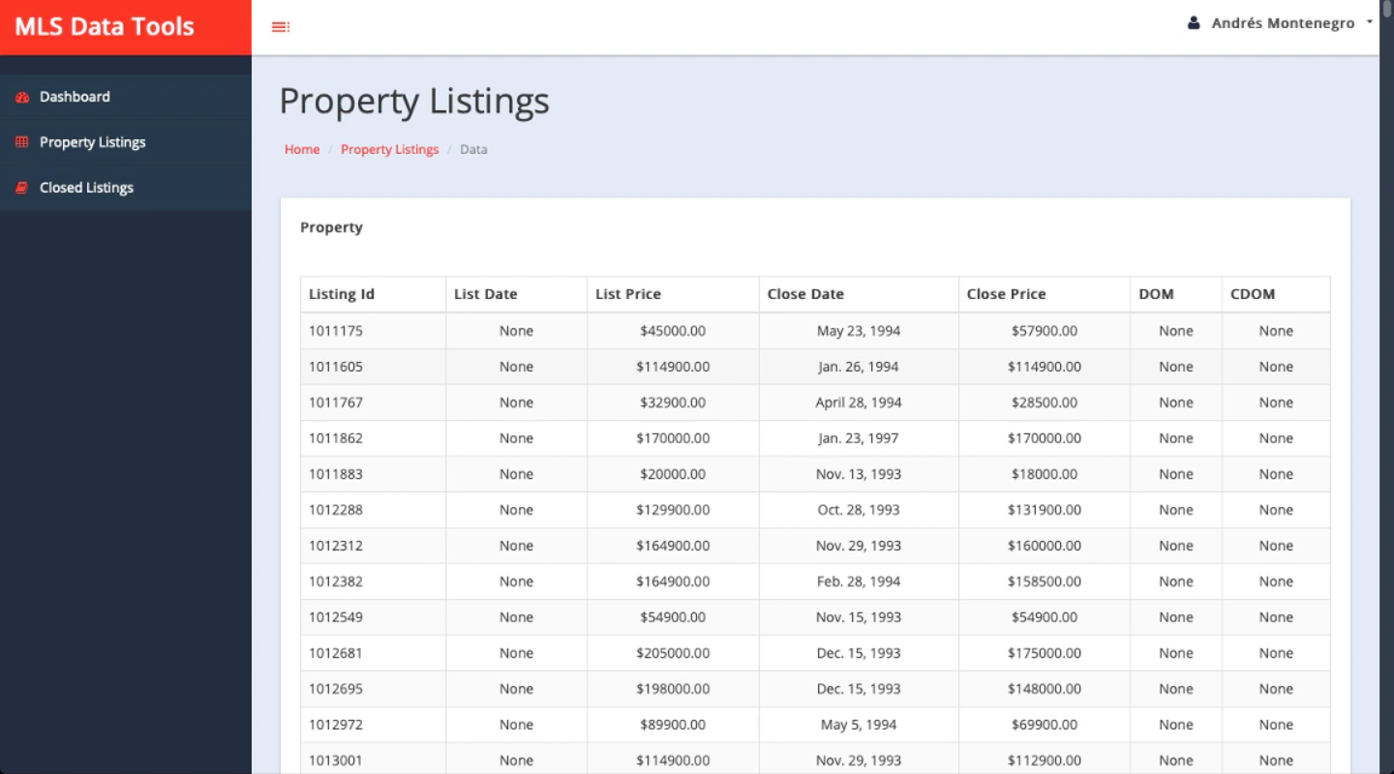Click the Dashboard gauge icon in sidebar

[x=22, y=98]
